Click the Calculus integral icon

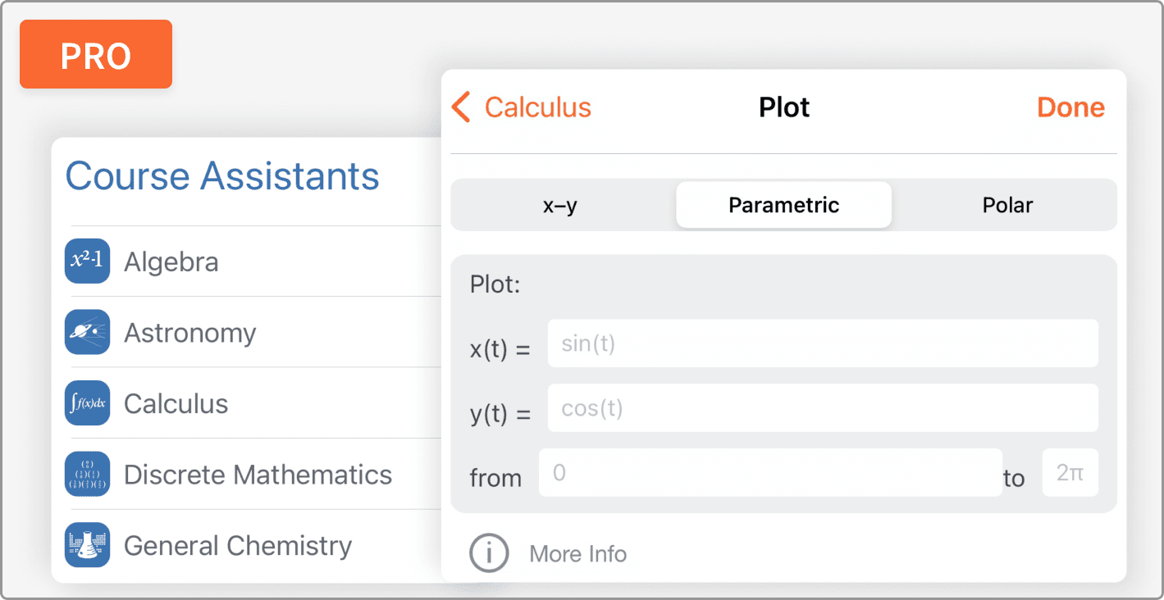pos(87,403)
